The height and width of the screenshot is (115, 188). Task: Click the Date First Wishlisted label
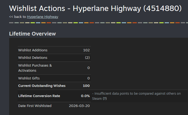coord(35,106)
